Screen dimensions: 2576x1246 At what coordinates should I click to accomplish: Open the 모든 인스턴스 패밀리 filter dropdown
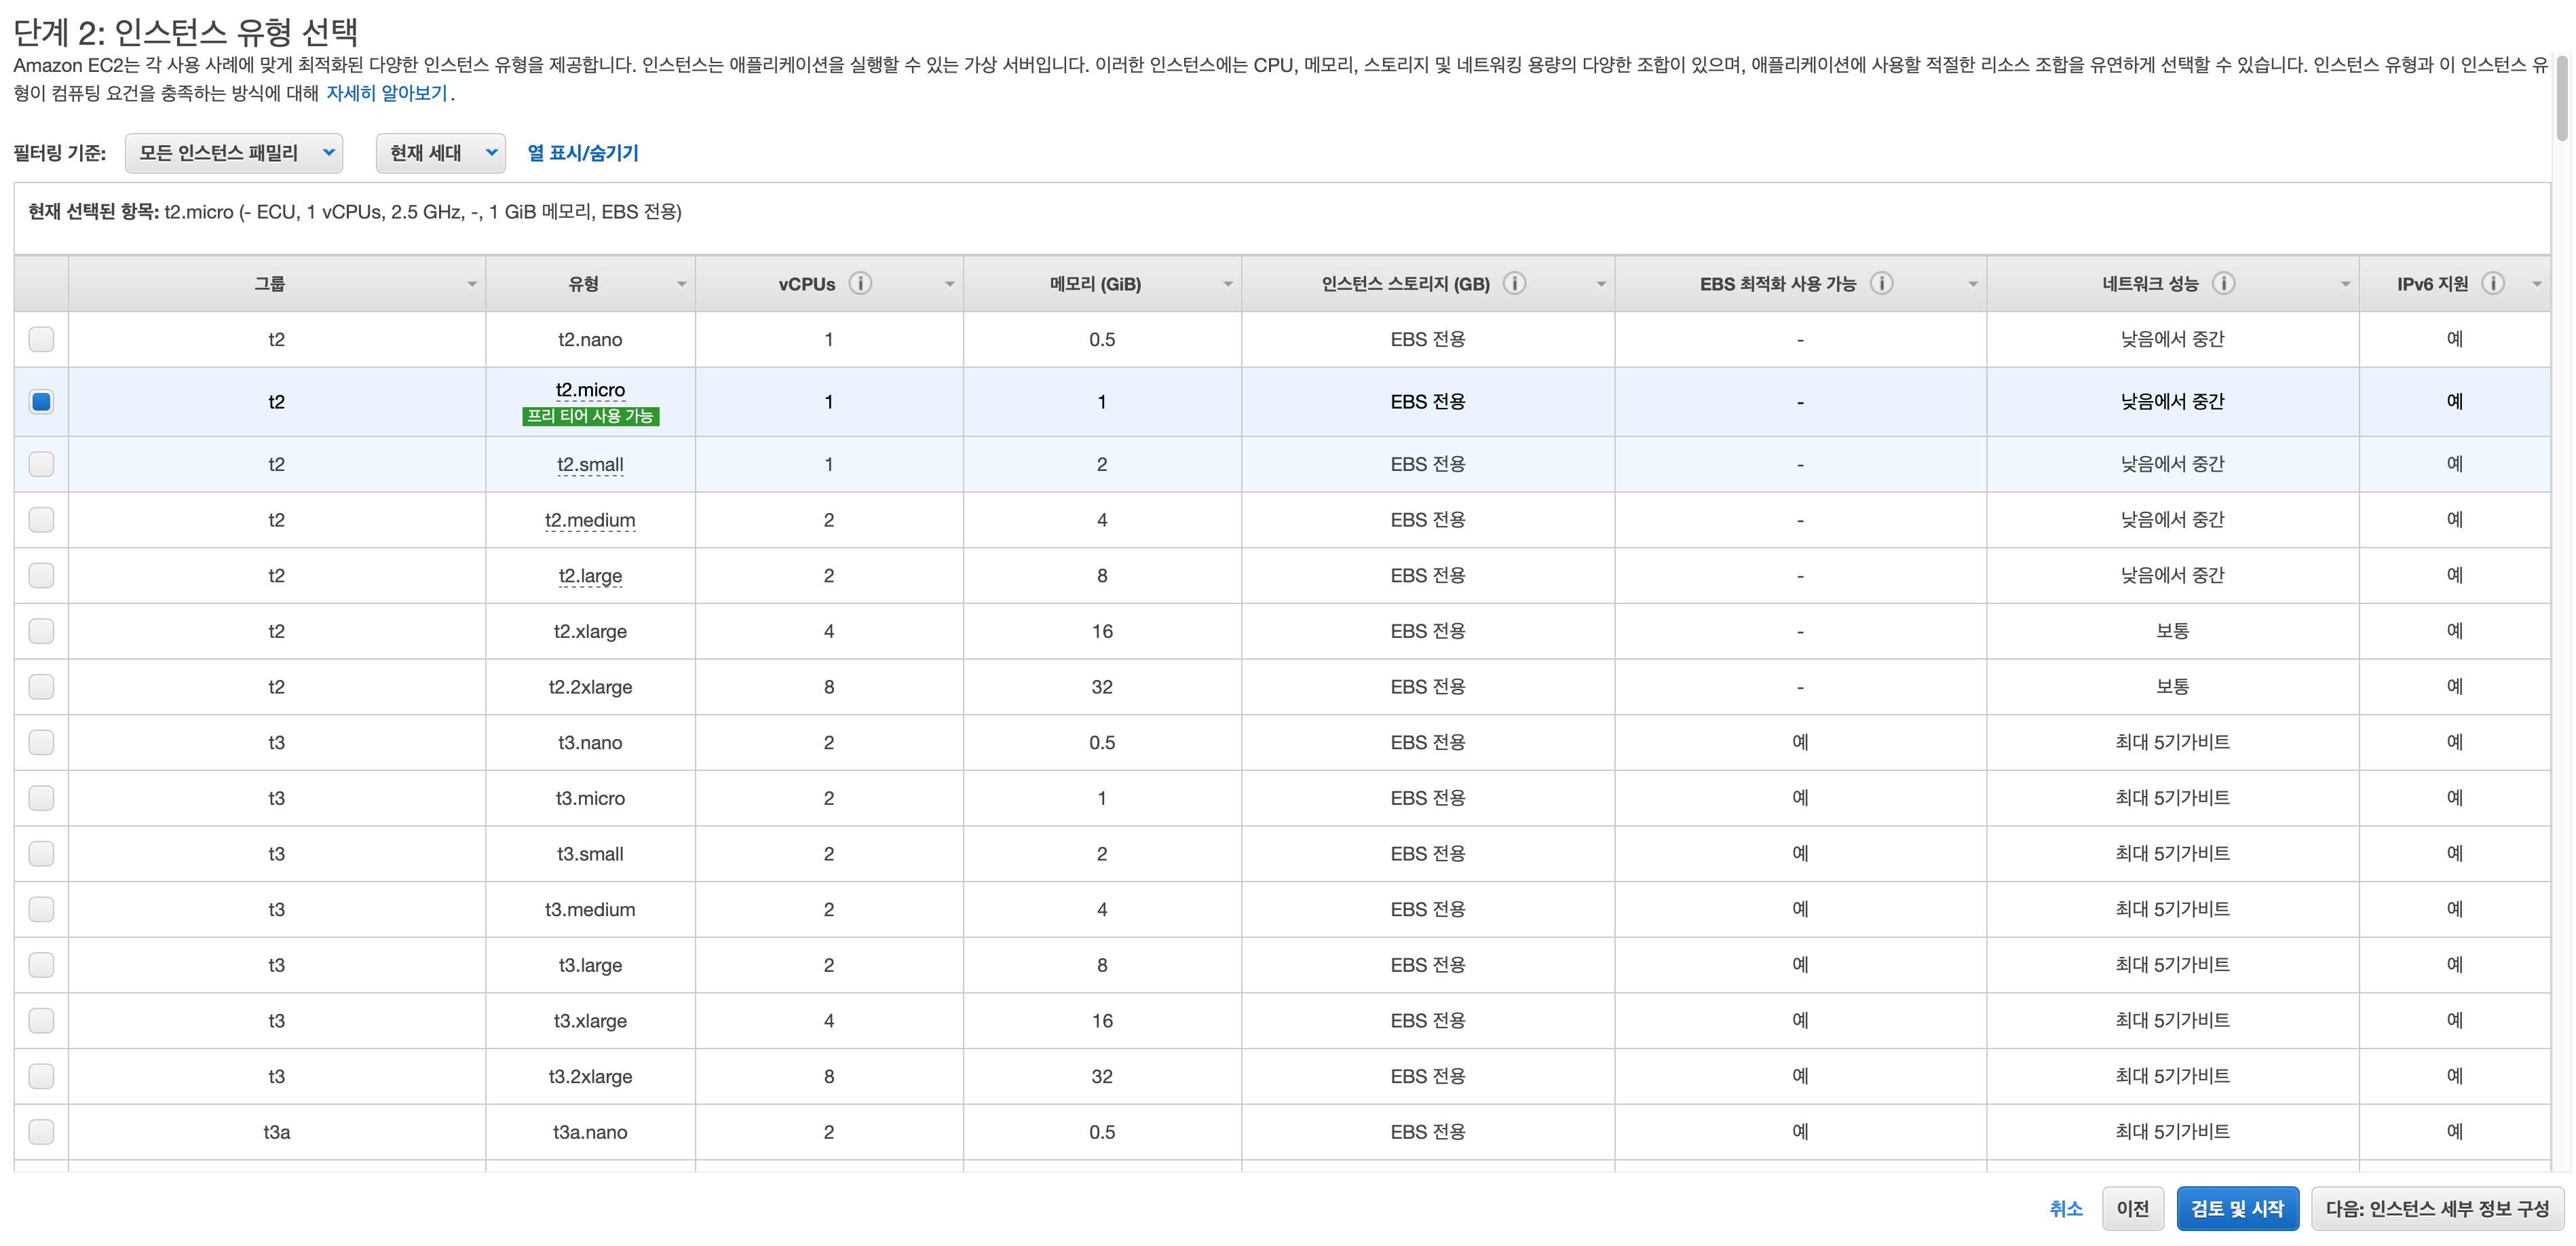233,153
